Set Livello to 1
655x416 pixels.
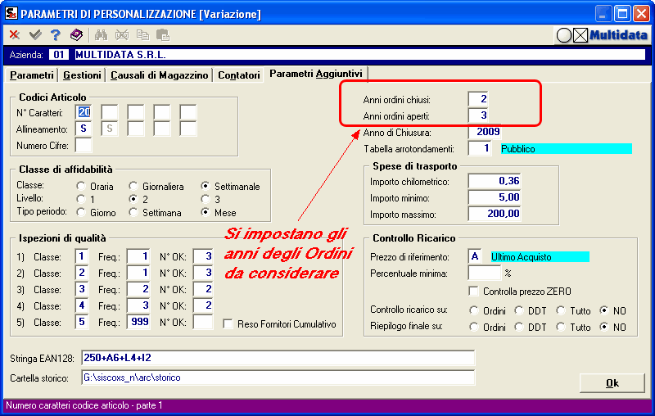point(81,199)
